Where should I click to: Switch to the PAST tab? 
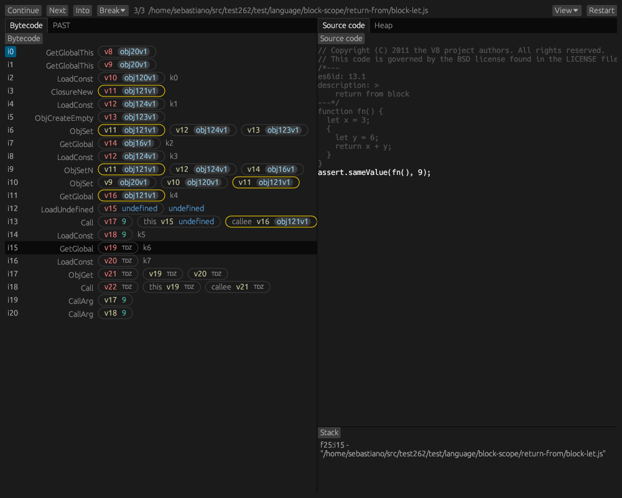click(x=61, y=25)
